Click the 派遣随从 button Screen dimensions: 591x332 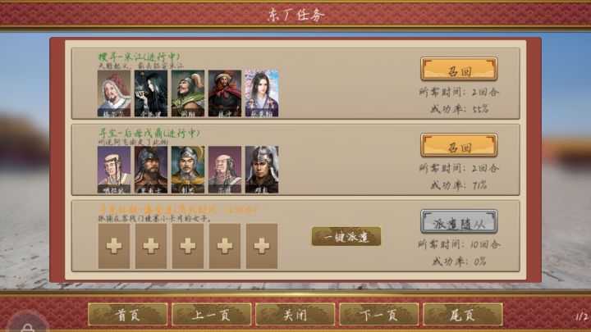(x=459, y=221)
